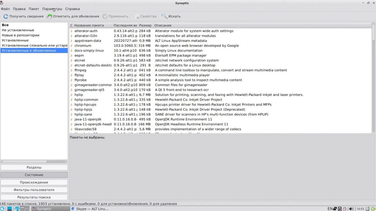
Task: Select the alterator-l10n package row
Action: point(220,36)
